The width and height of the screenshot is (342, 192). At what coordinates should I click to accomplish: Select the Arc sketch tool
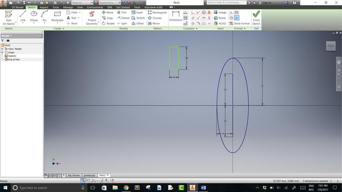[45, 16]
